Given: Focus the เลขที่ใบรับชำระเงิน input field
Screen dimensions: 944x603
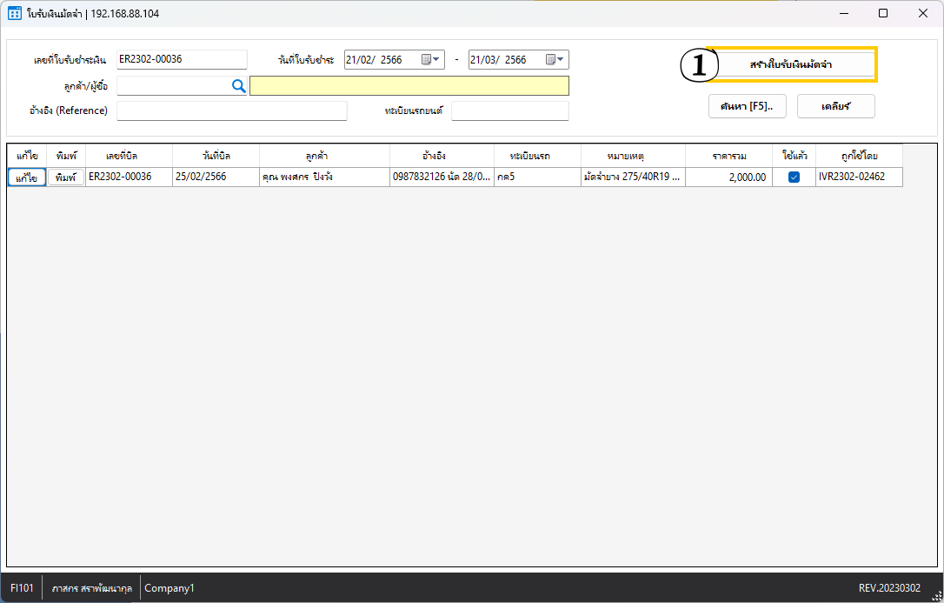Looking at the screenshot, I should [x=182, y=59].
